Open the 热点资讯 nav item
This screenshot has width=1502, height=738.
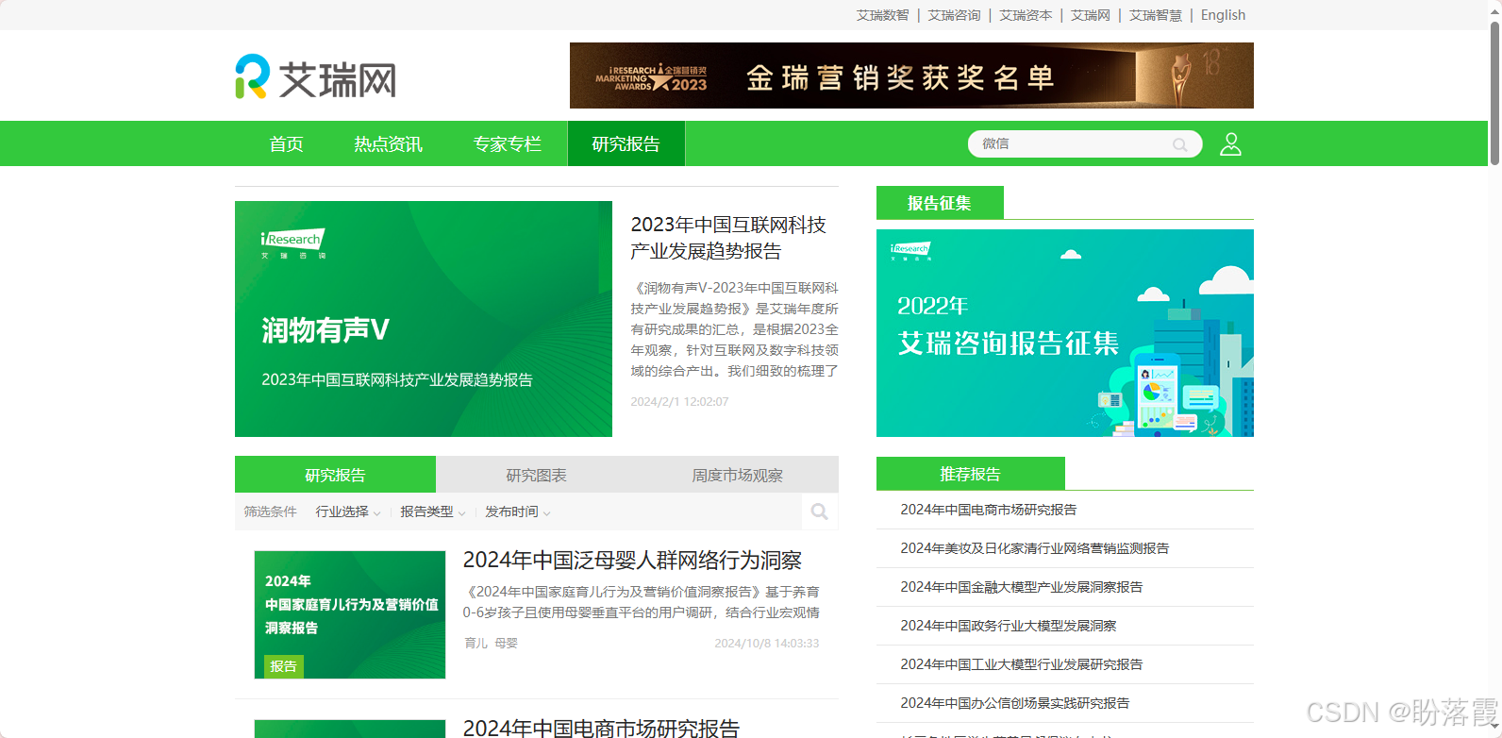click(x=389, y=143)
